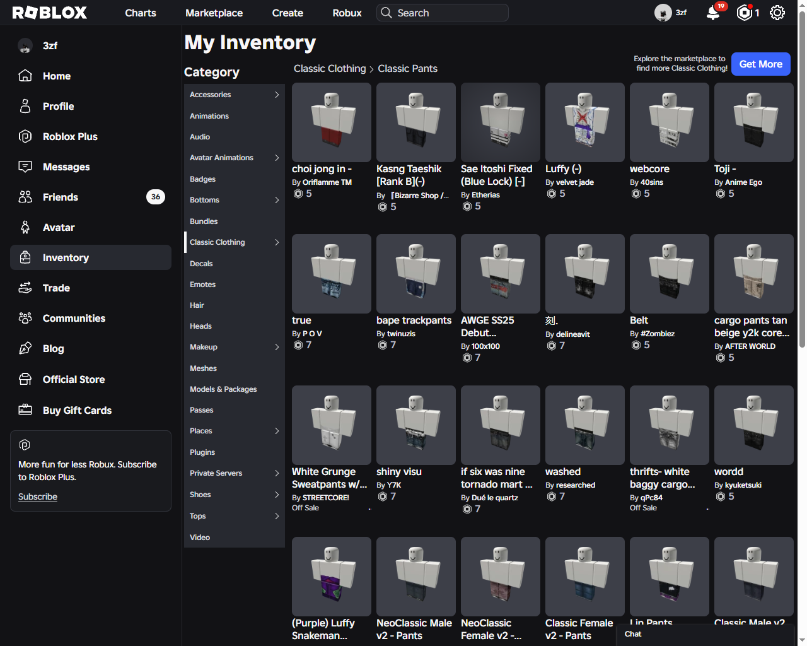Click the Official Store icon

(x=25, y=379)
